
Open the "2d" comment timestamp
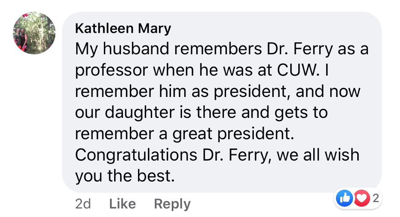(x=83, y=204)
